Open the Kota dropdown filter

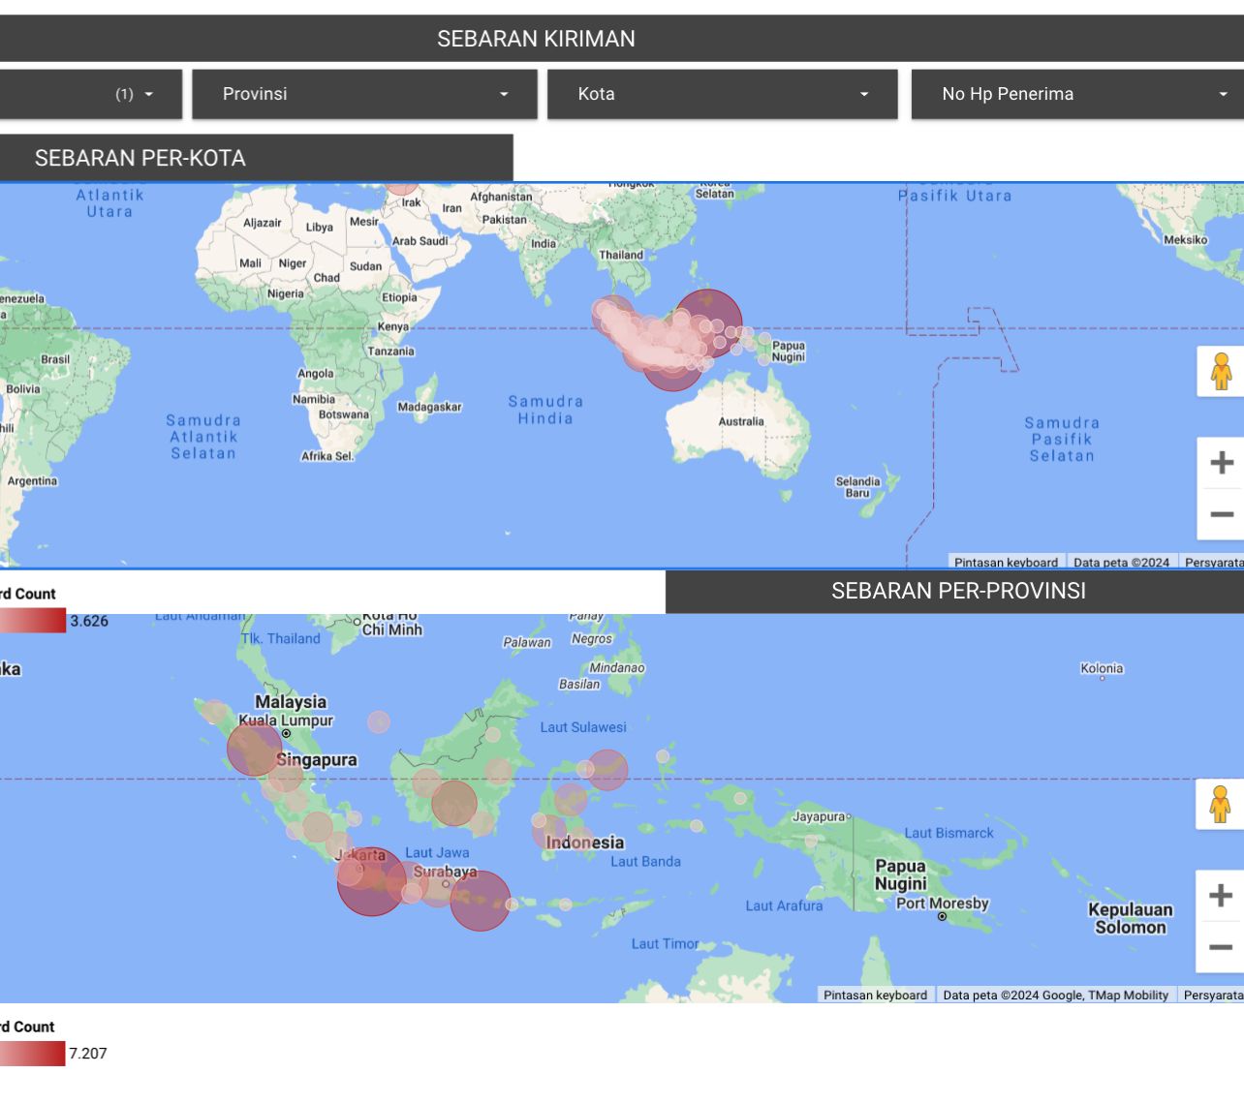722,94
